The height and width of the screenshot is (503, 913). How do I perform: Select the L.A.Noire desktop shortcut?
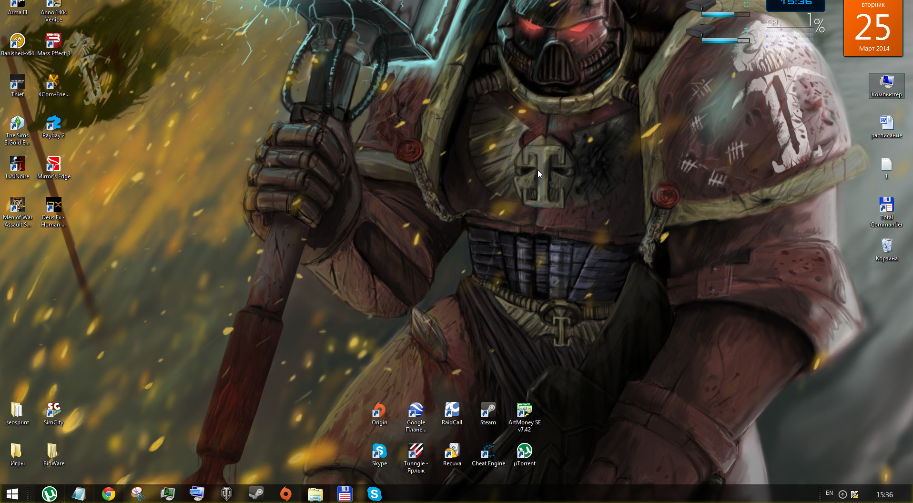coord(18,168)
